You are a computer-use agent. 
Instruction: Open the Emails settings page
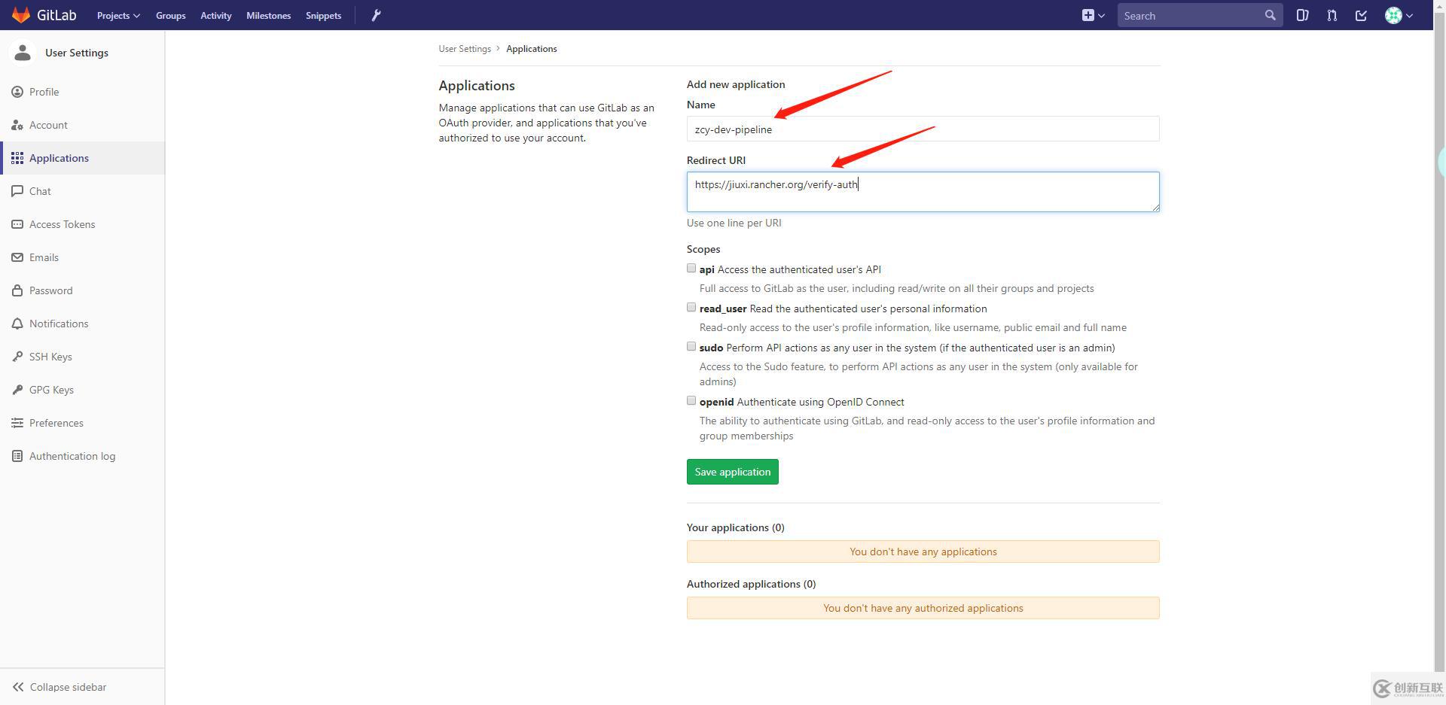tap(82, 257)
